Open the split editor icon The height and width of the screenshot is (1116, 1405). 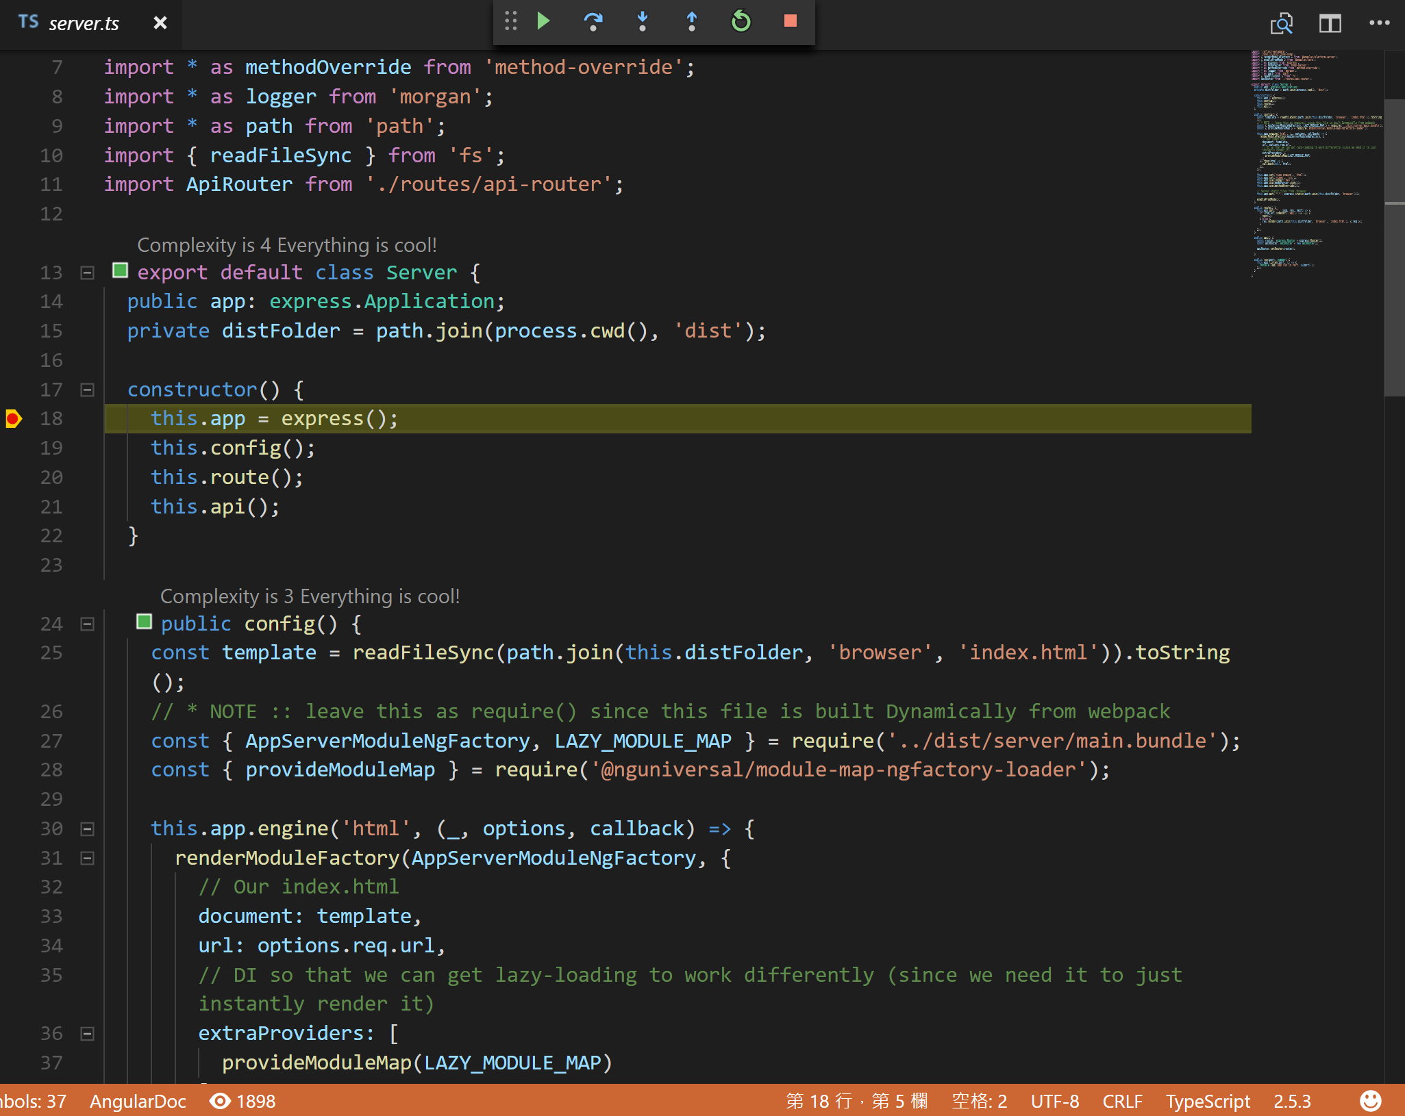coord(1330,23)
